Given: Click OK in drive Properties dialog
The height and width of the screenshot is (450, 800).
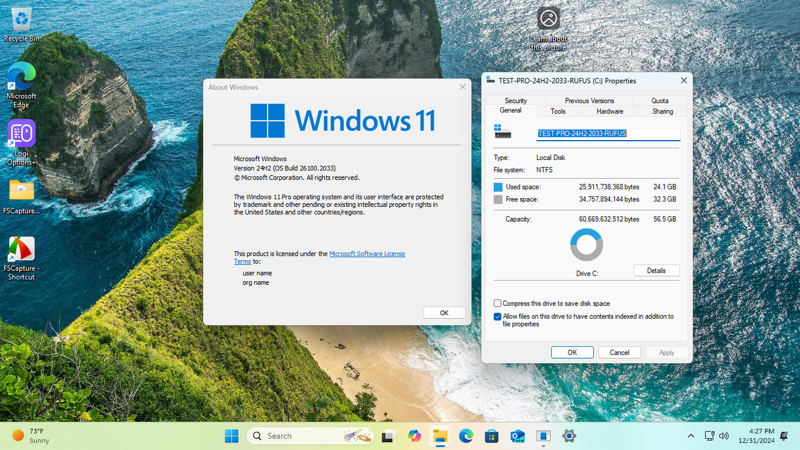Looking at the screenshot, I should (x=572, y=352).
